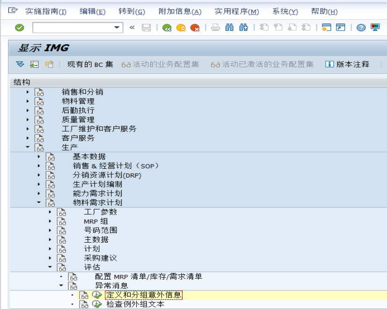
Task: Expand the 质量管理 node
Action: click(28, 120)
